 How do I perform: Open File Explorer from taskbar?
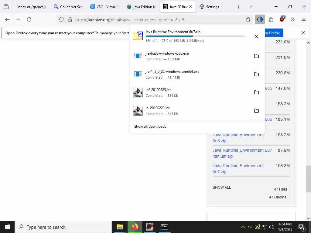point(120,227)
